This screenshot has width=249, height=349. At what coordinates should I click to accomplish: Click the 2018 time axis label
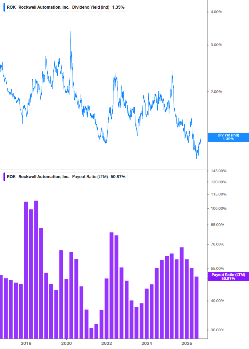[x=26, y=343]
